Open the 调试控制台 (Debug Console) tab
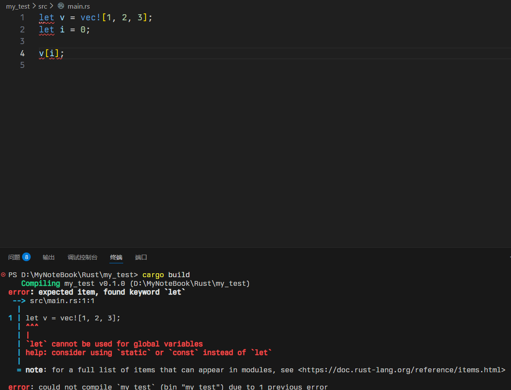Screen dimensions: 511x390 (82, 257)
